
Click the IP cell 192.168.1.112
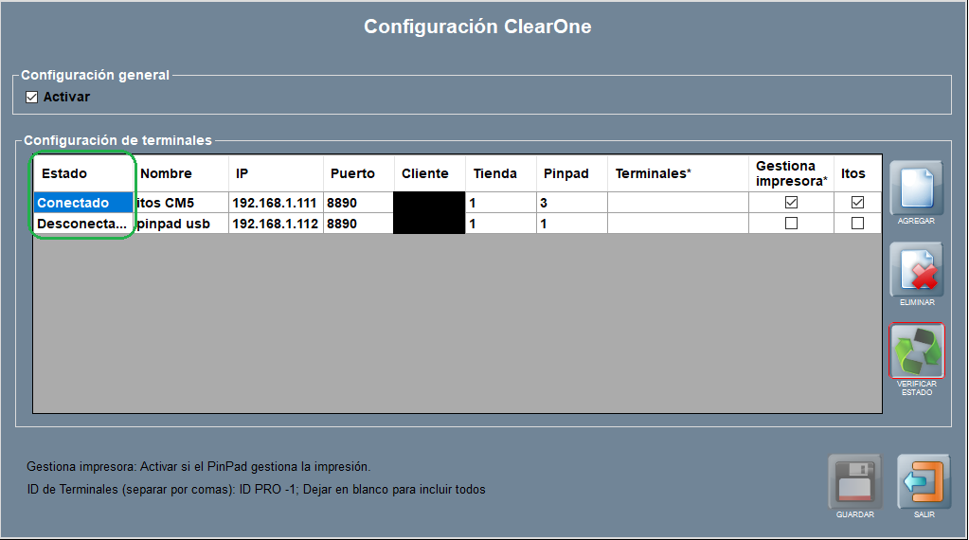(x=275, y=224)
